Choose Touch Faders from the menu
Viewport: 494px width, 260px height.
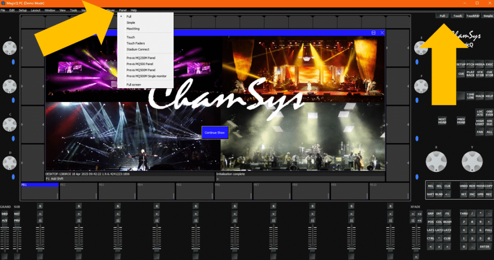click(x=136, y=43)
